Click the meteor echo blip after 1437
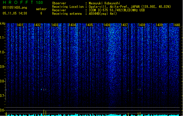183x116 pixels. click(128, 90)
